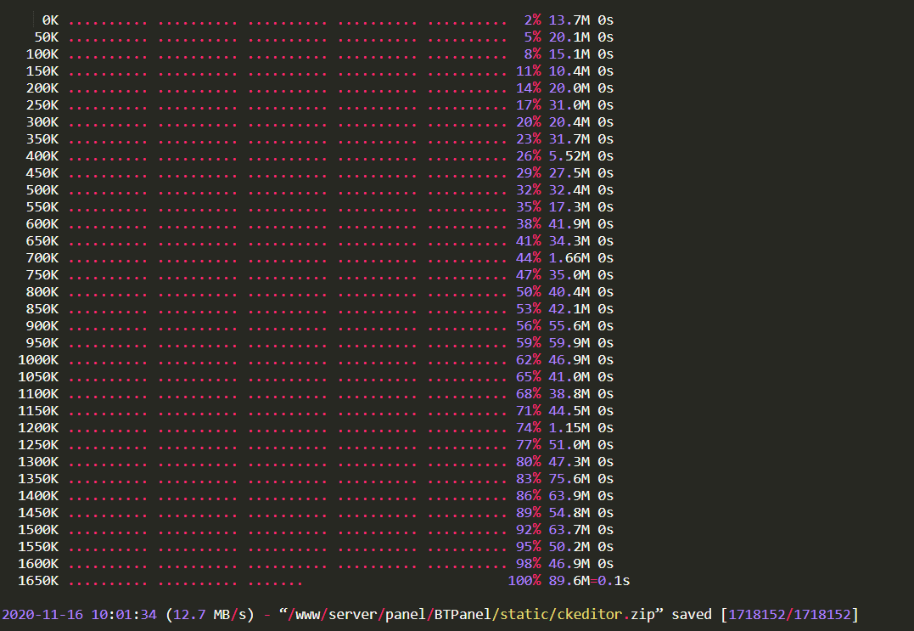Click the 900K offset label
This screenshot has height=631, width=914.
(x=42, y=326)
